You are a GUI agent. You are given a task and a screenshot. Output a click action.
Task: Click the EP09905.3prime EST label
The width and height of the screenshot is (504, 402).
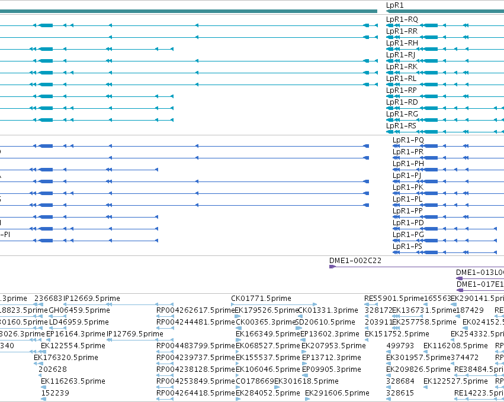(x=332, y=369)
